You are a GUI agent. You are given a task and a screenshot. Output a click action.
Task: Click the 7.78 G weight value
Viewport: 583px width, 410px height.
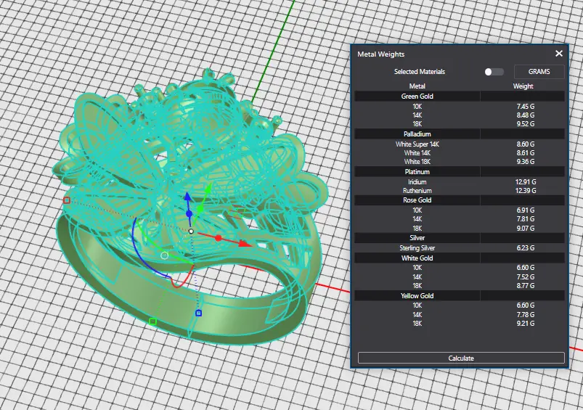(x=525, y=314)
